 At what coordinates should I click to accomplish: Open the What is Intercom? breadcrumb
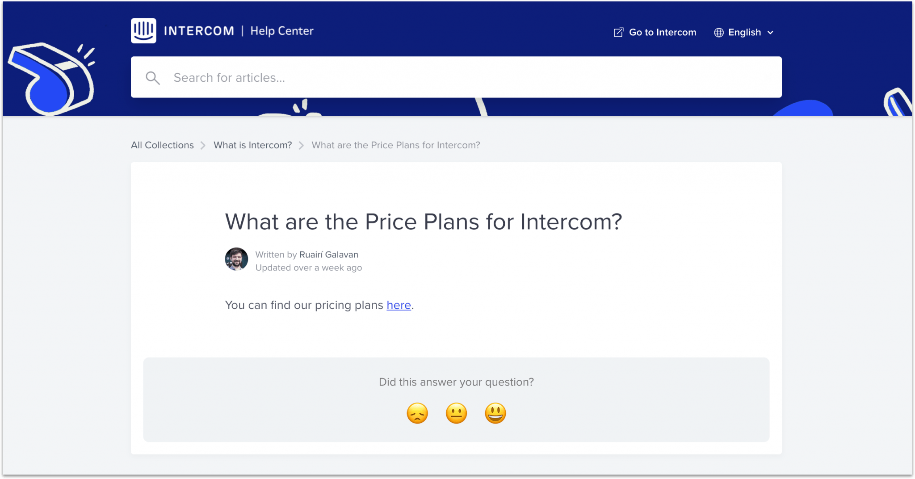(x=252, y=145)
